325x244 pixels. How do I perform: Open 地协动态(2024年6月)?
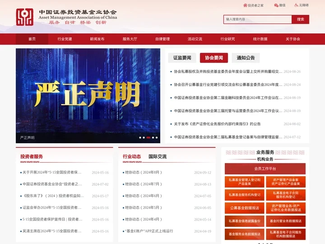point(144,196)
